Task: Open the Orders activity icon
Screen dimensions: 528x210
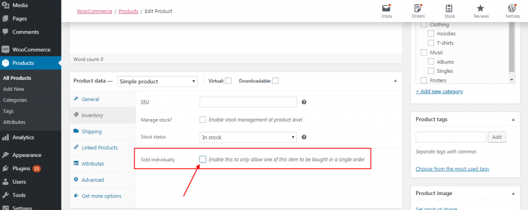Action: click(418, 8)
